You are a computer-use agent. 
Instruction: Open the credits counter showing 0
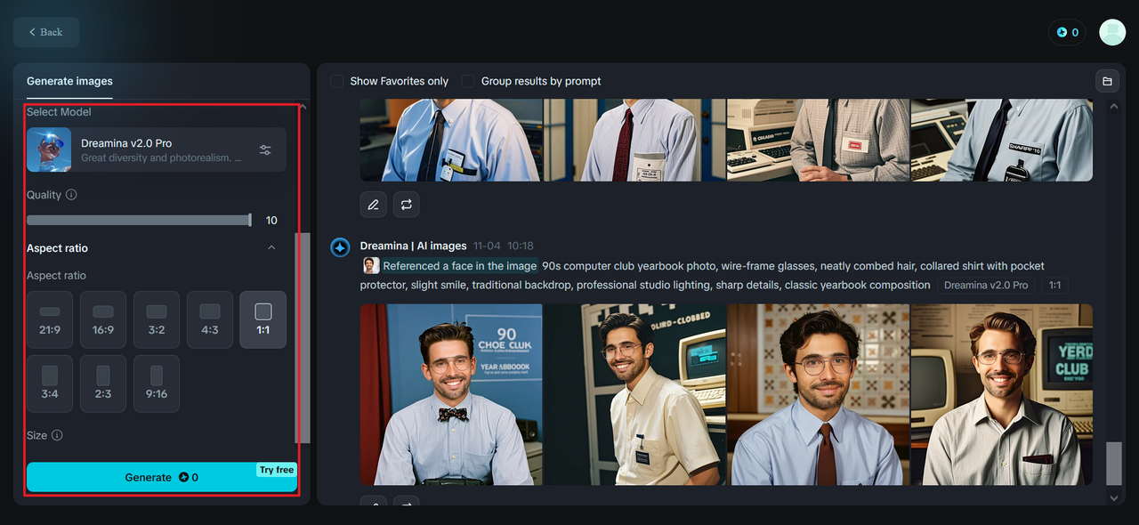(x=1067, y=32)
